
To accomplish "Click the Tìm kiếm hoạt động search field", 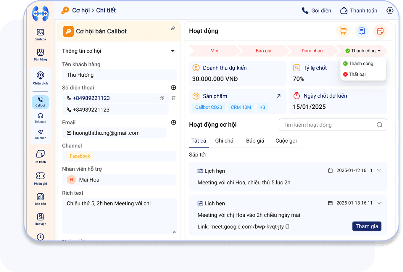I will pyautogui.click(x=328, y=125).
